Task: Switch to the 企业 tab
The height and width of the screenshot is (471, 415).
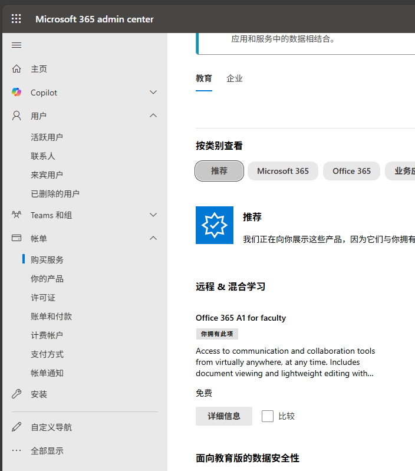Action: (235, 79)
